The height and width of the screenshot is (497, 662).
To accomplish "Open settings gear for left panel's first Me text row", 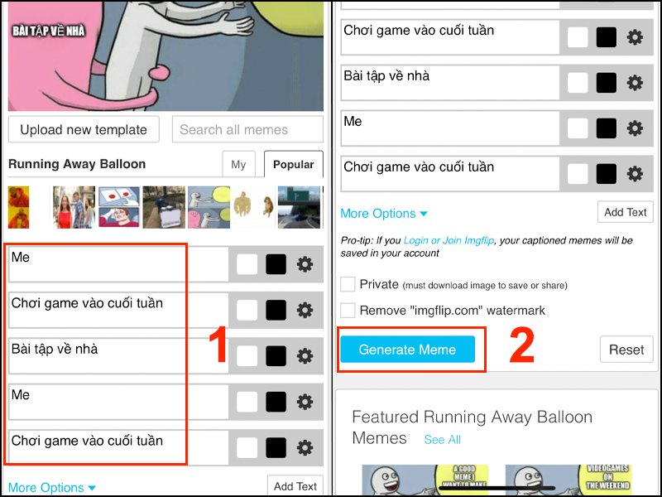I will [x=305, y=264].
